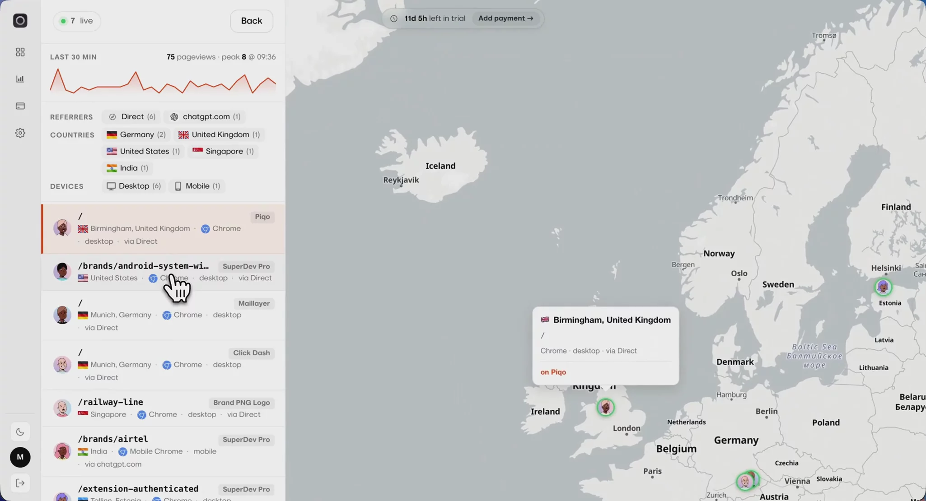The width and height of the screenshot is (926, 501).
Task: Click the Back button
Action: pos(252,21)
